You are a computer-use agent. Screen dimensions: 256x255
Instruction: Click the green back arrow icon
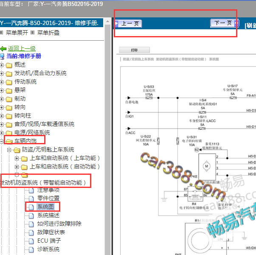pos(3,49)
